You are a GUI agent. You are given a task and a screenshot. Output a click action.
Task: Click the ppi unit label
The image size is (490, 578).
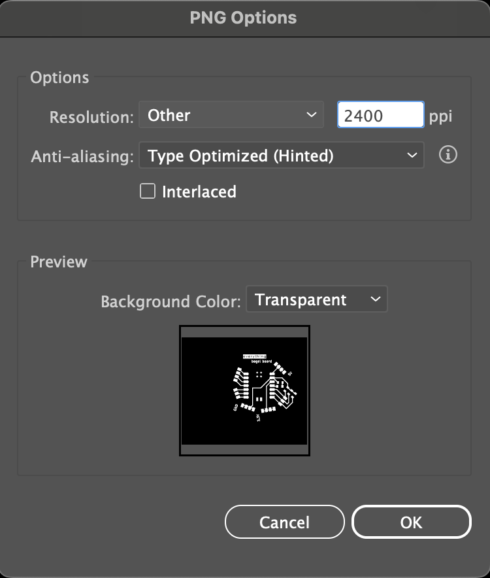(x=440, y=117)
